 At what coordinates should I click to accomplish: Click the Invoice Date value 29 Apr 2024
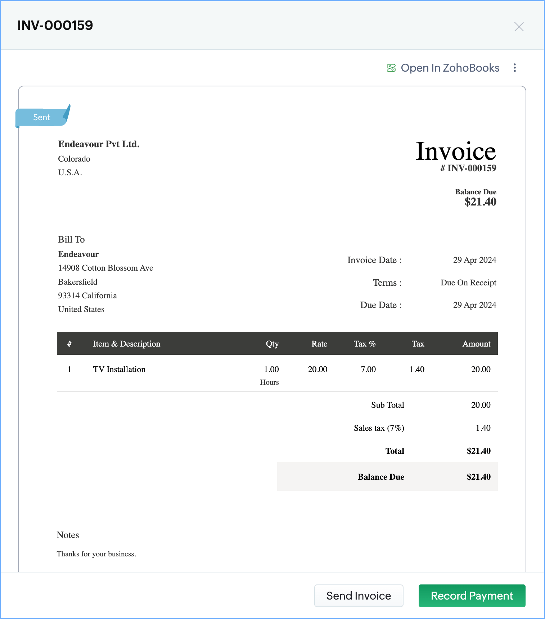(x=474, y=260)
